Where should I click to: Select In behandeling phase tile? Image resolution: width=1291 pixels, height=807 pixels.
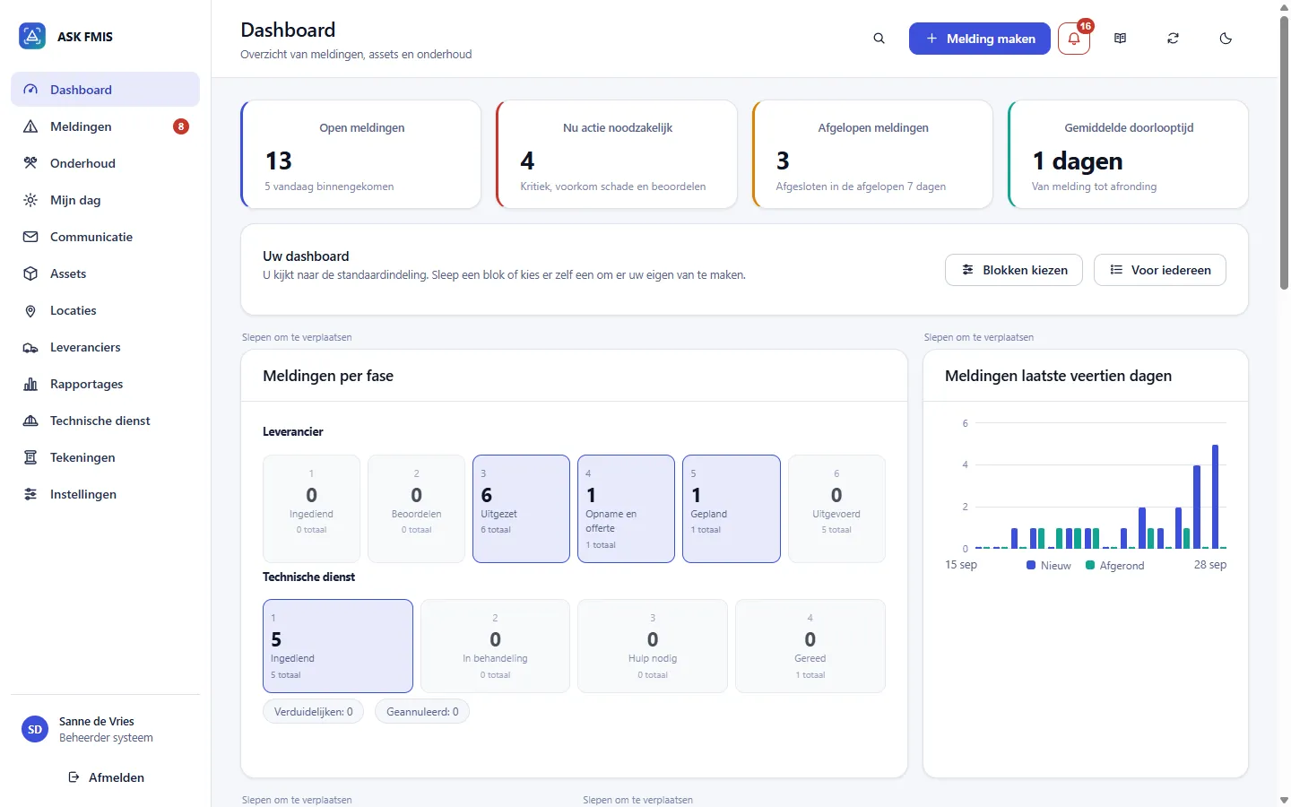point(495,646)
